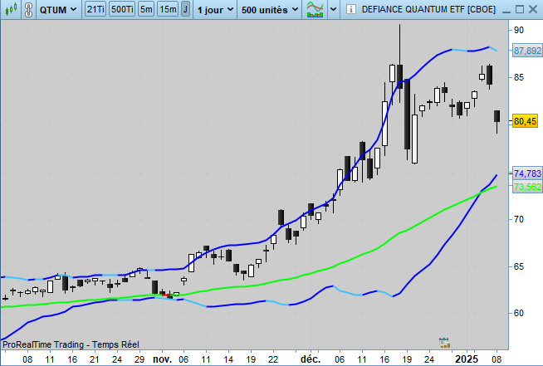Image resolution: width=543 pixels, height=366 pixels.
Task: Maximize the chart window
Action: click(x=520, y=9)
